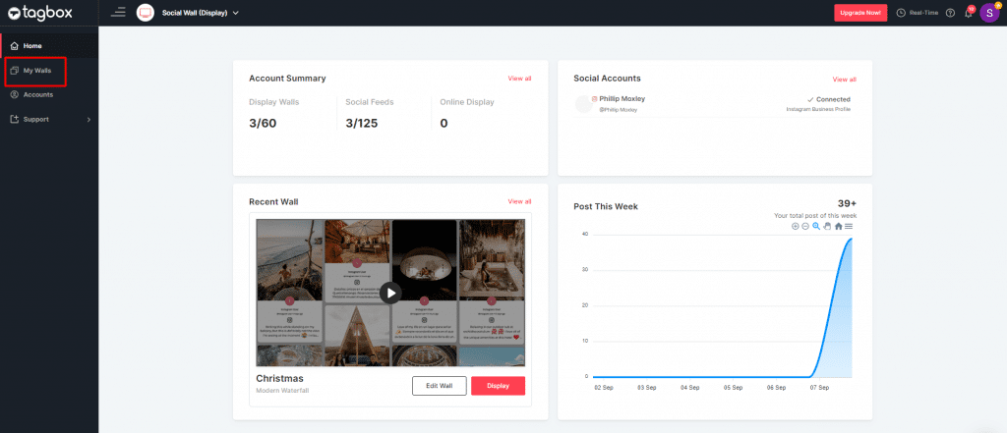Viewport: 1007px width, 433px height.
Task: Click the chart zoom-out minus icon
Action: (x=805, y=227)
